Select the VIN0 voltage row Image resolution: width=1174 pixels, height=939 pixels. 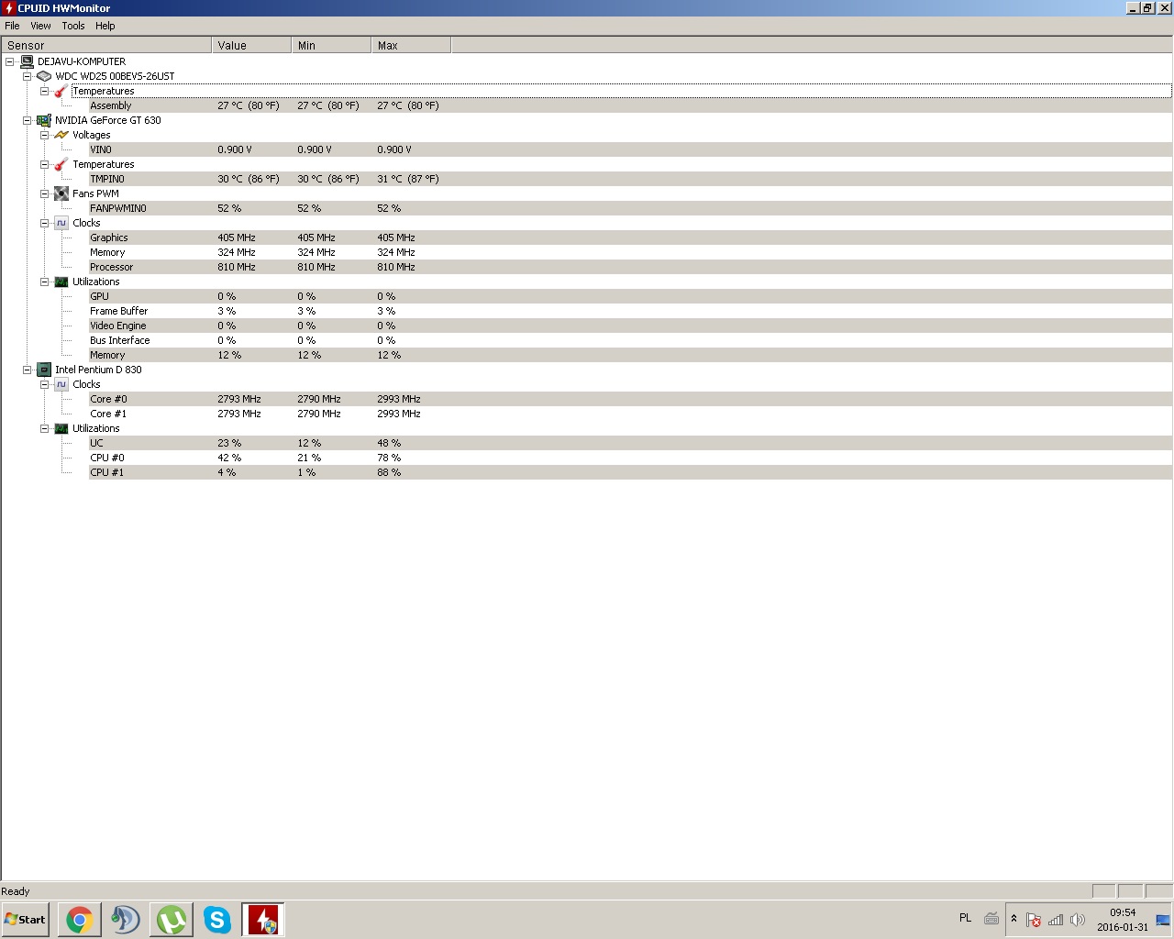click(630, 149)
